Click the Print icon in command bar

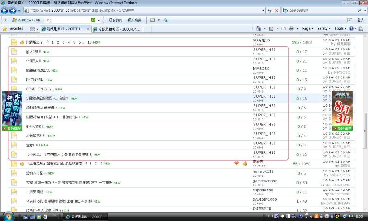pos(292,28)
